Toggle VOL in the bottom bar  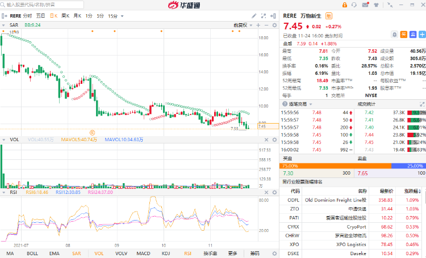point(99,253)
